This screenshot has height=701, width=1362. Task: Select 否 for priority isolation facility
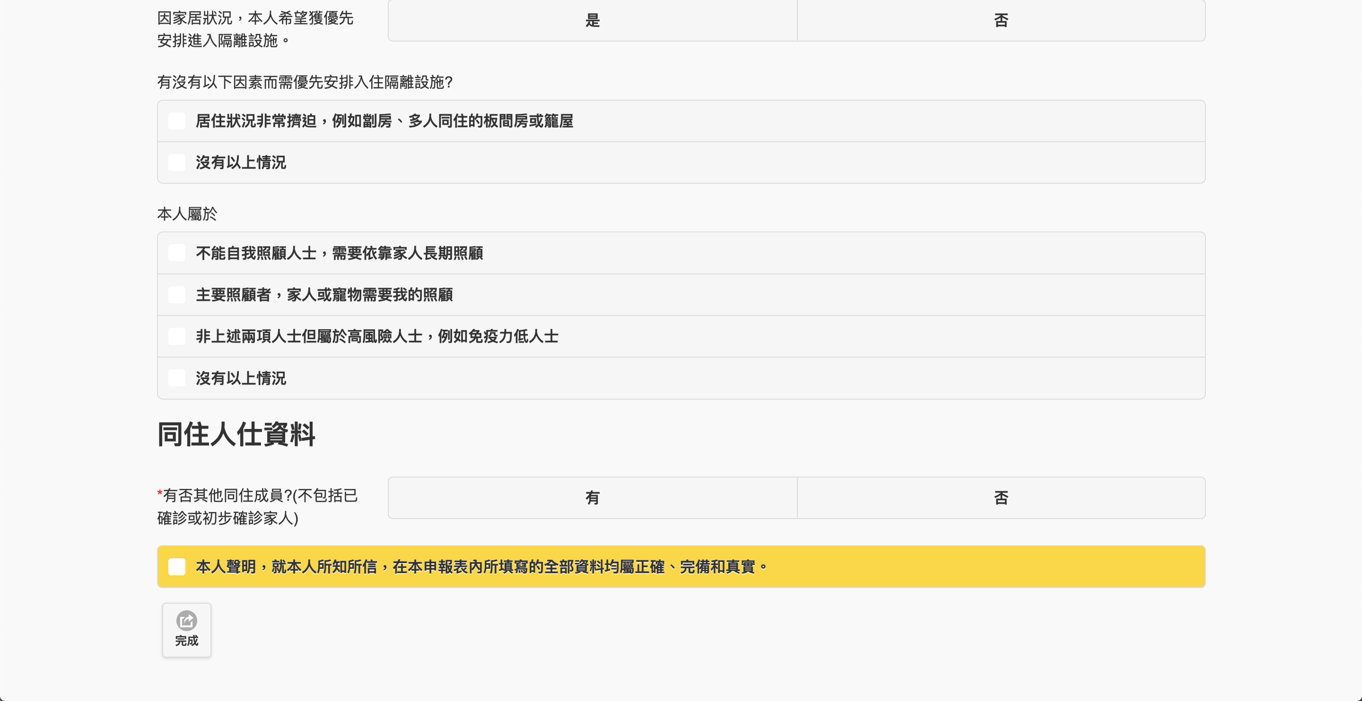1001,21
